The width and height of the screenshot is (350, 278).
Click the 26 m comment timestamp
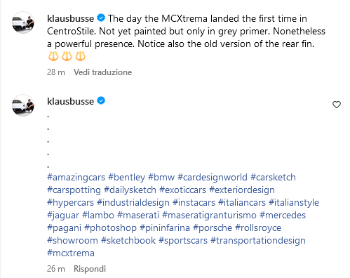tap(56, 269)
